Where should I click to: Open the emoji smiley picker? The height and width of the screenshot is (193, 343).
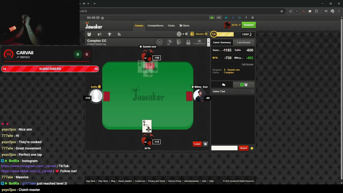252,148
